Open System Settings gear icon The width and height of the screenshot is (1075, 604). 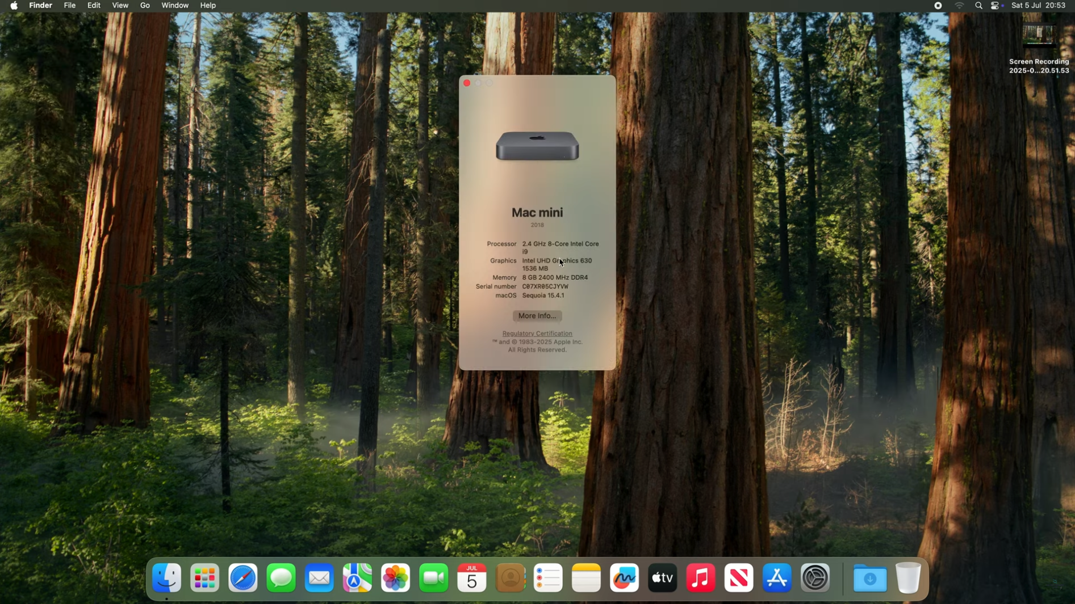click(815, 578)
